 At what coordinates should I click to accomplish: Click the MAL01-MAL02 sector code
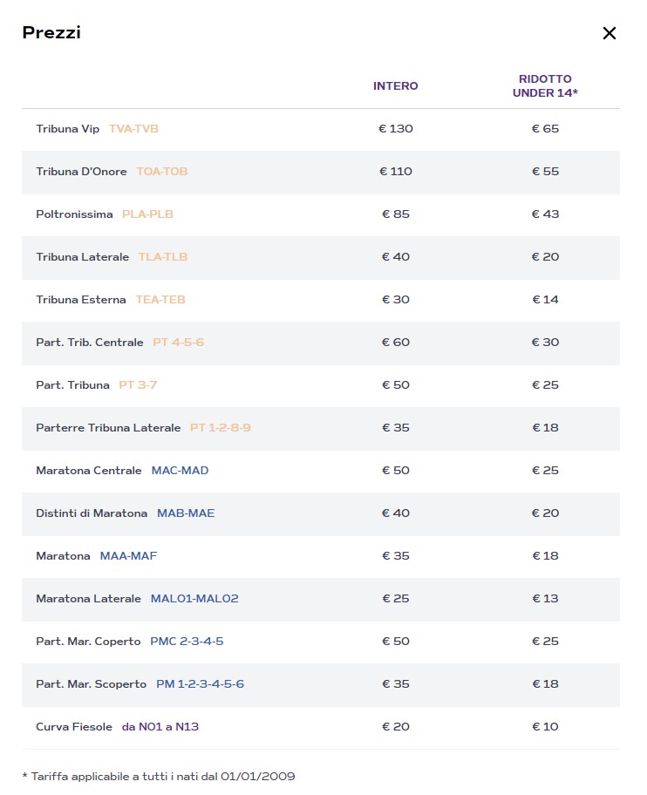click(x=194, y=599)
